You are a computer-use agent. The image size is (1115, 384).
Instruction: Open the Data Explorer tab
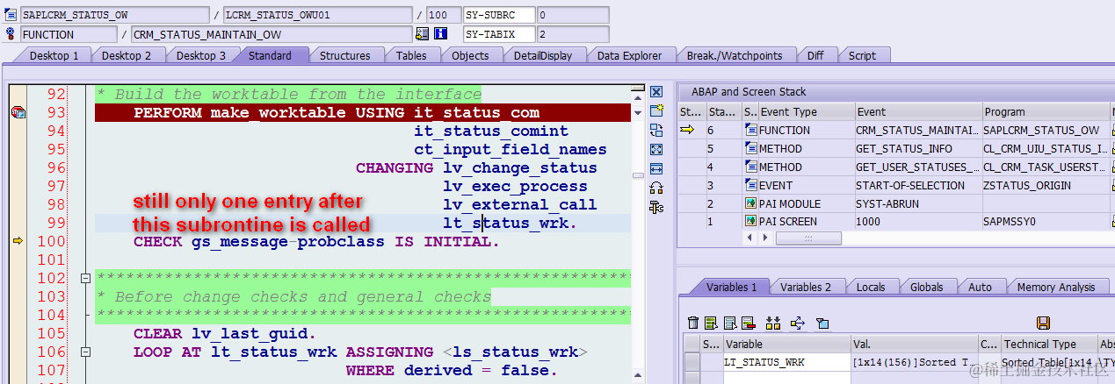coord(629,55)
